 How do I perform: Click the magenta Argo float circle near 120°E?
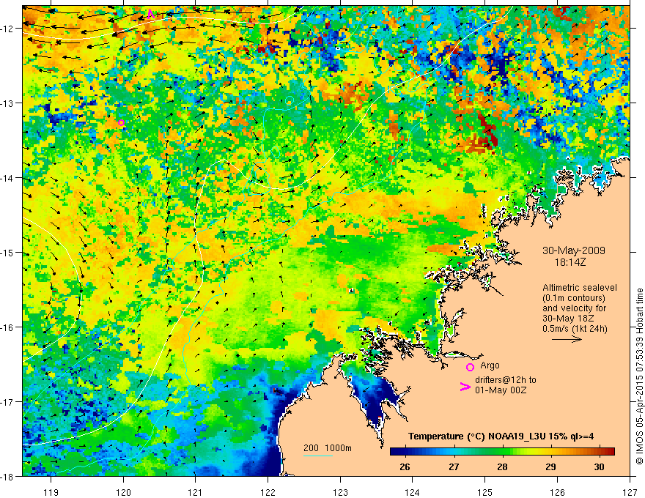pos(121,122)
